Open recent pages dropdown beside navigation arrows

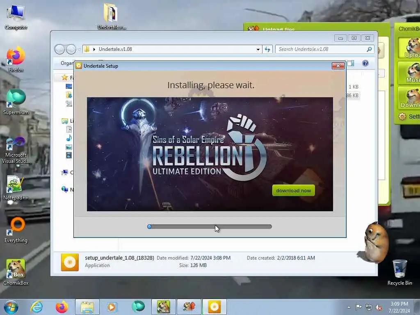tap(79, 49)
